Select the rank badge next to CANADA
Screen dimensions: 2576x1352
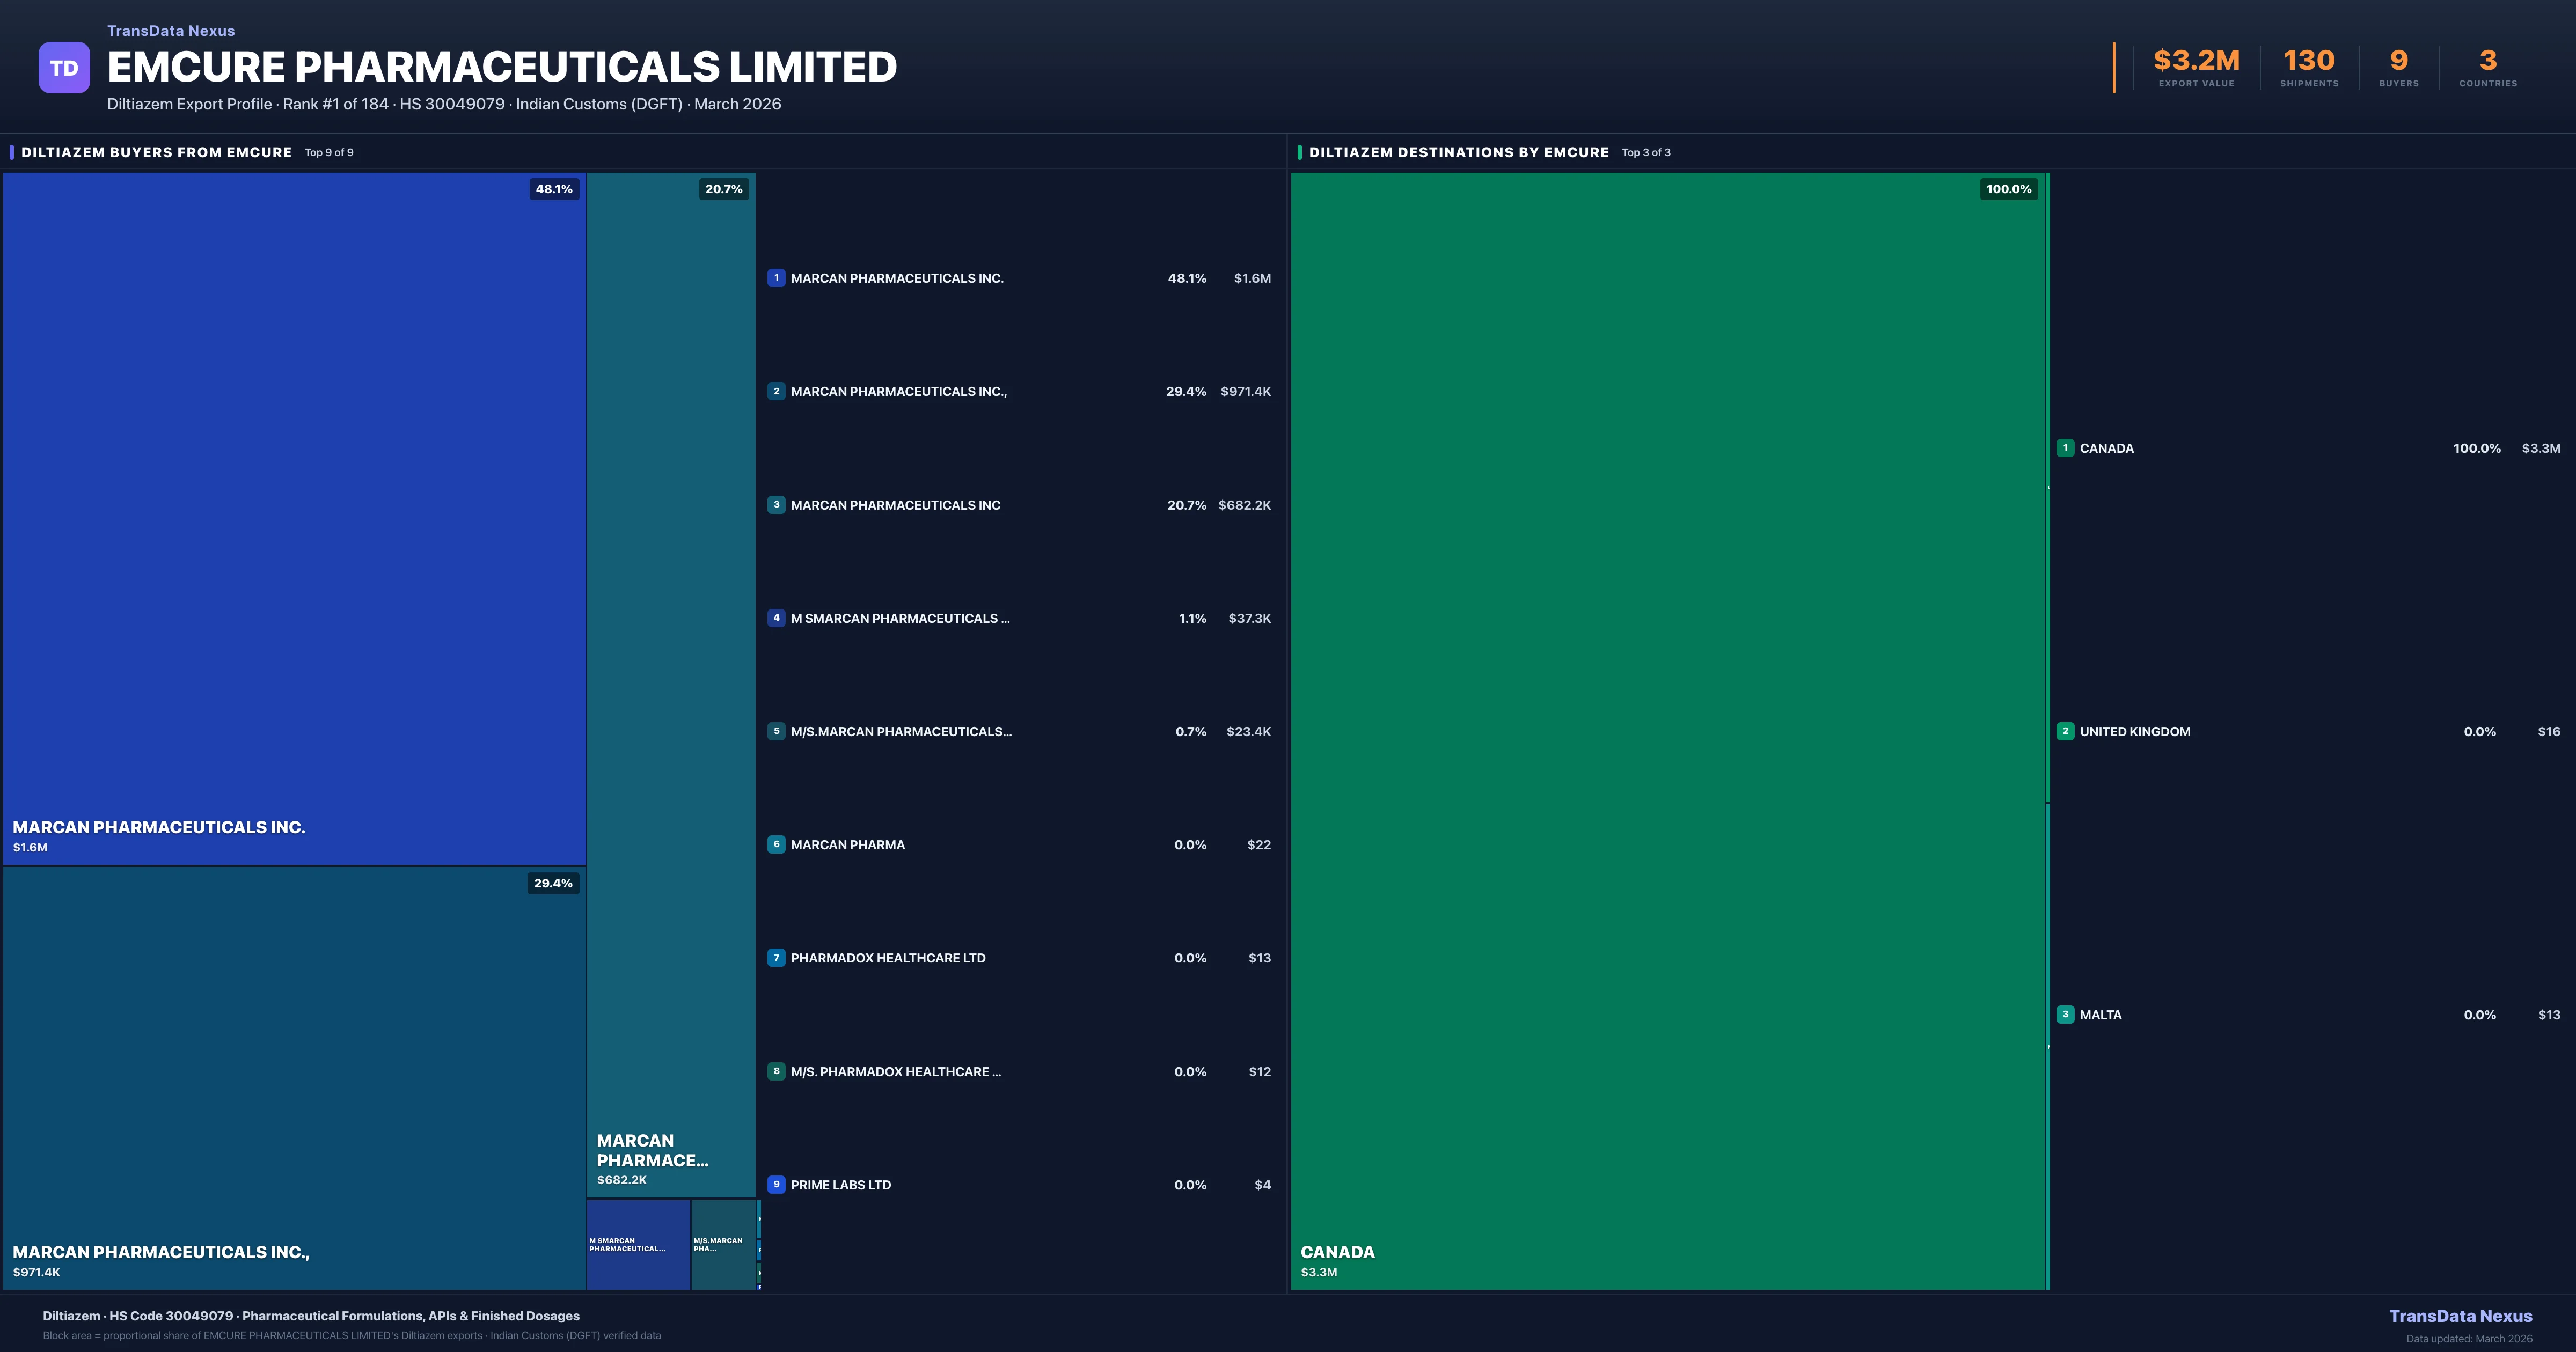(2065, 448)
